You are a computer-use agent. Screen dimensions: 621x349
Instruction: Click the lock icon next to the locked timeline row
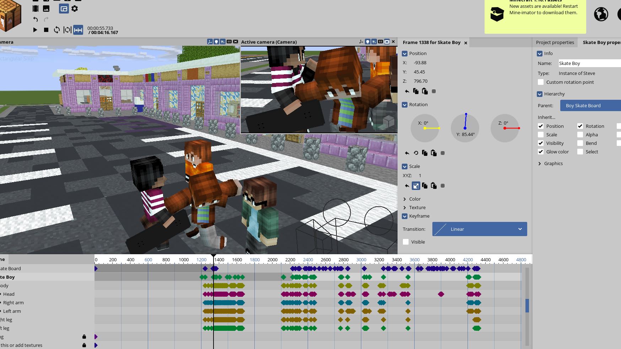(x=84, y=336)
